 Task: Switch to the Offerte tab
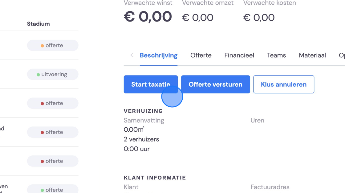pos(201,55)
